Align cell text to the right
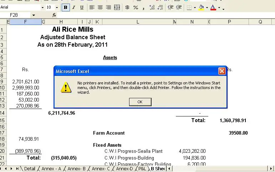Screen dimensions: 275x172 point(108,7)
